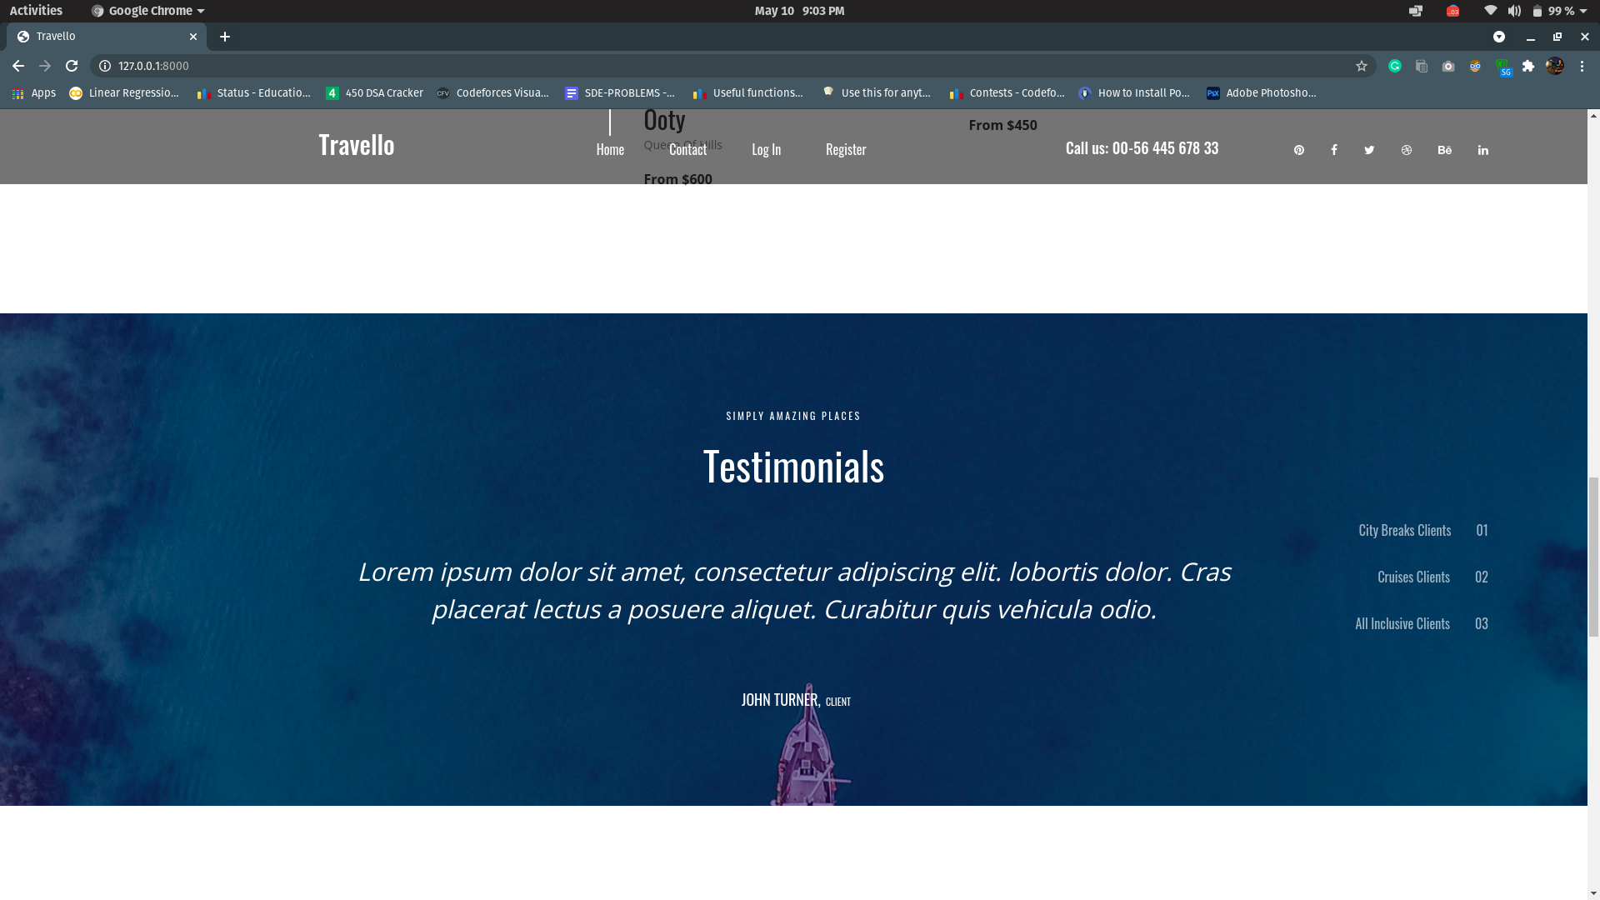Image resolution: width=1600 pixels, height=900 pixels.
Task: Click the Facebook social icon
Action: [1334, 150]
